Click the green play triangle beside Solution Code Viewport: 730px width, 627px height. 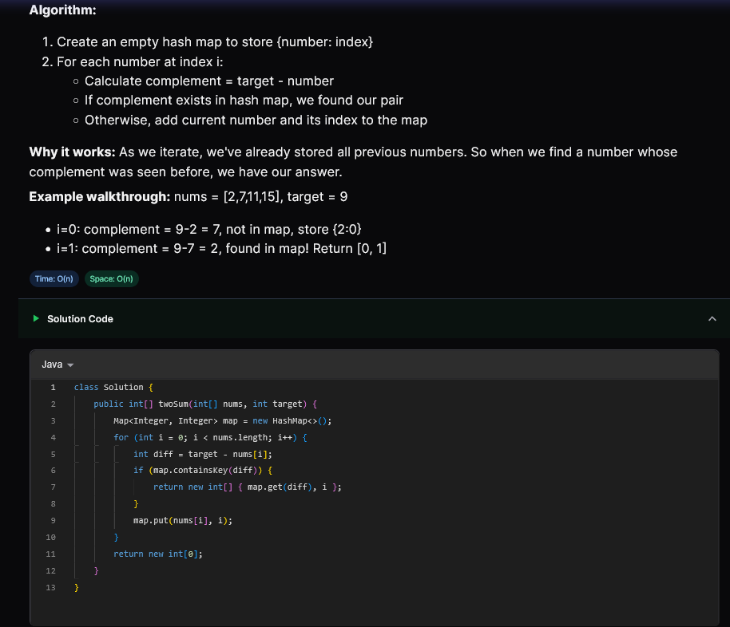tap(36, 318)
